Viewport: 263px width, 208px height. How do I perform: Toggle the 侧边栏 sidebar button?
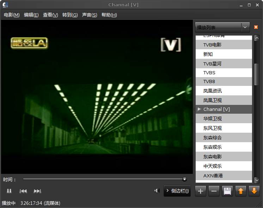click(x=177, y=191)
